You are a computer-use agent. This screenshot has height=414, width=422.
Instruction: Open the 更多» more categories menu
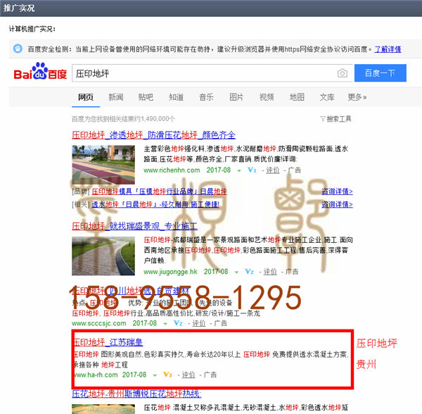[x=357, y=97]
